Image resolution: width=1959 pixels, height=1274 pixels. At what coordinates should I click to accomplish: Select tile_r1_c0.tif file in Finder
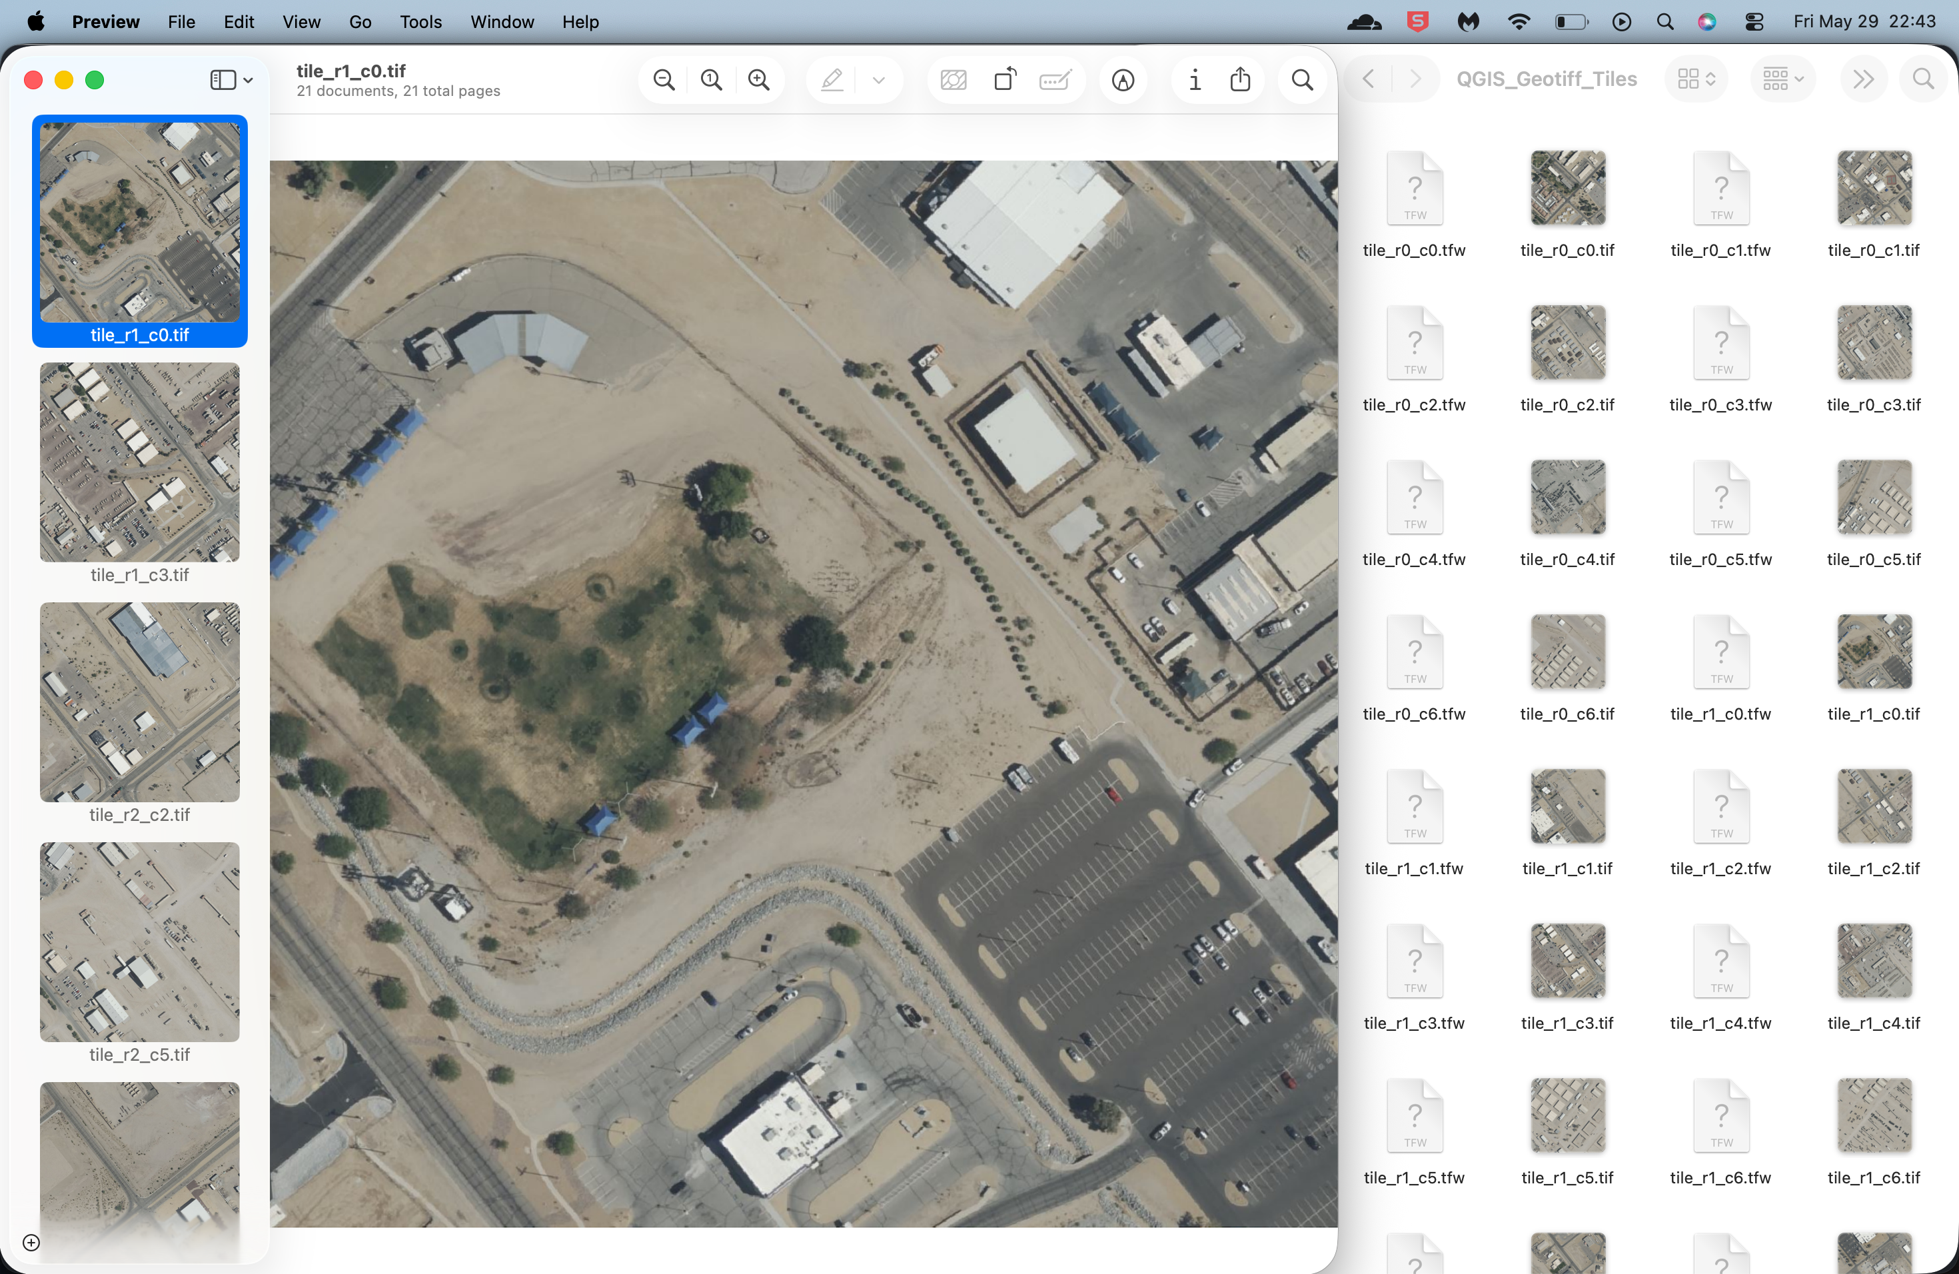pos(1874,668)
